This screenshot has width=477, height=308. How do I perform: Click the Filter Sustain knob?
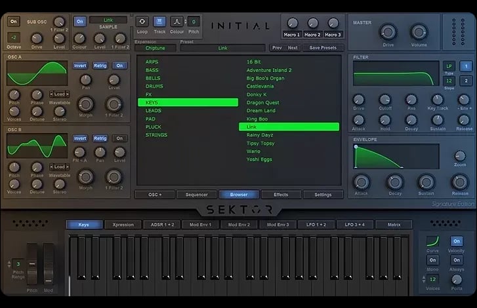(438, 121)
